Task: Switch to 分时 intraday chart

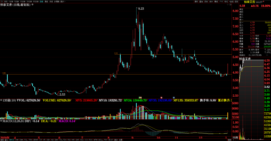Action: [6, 2]
